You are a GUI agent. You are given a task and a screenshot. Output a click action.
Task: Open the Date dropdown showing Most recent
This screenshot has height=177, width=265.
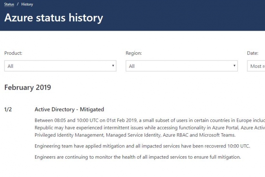point(256,66)
